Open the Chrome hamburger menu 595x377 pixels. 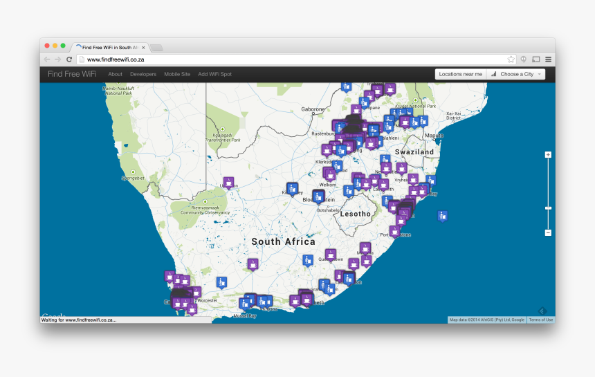click(x=549, y=59)
